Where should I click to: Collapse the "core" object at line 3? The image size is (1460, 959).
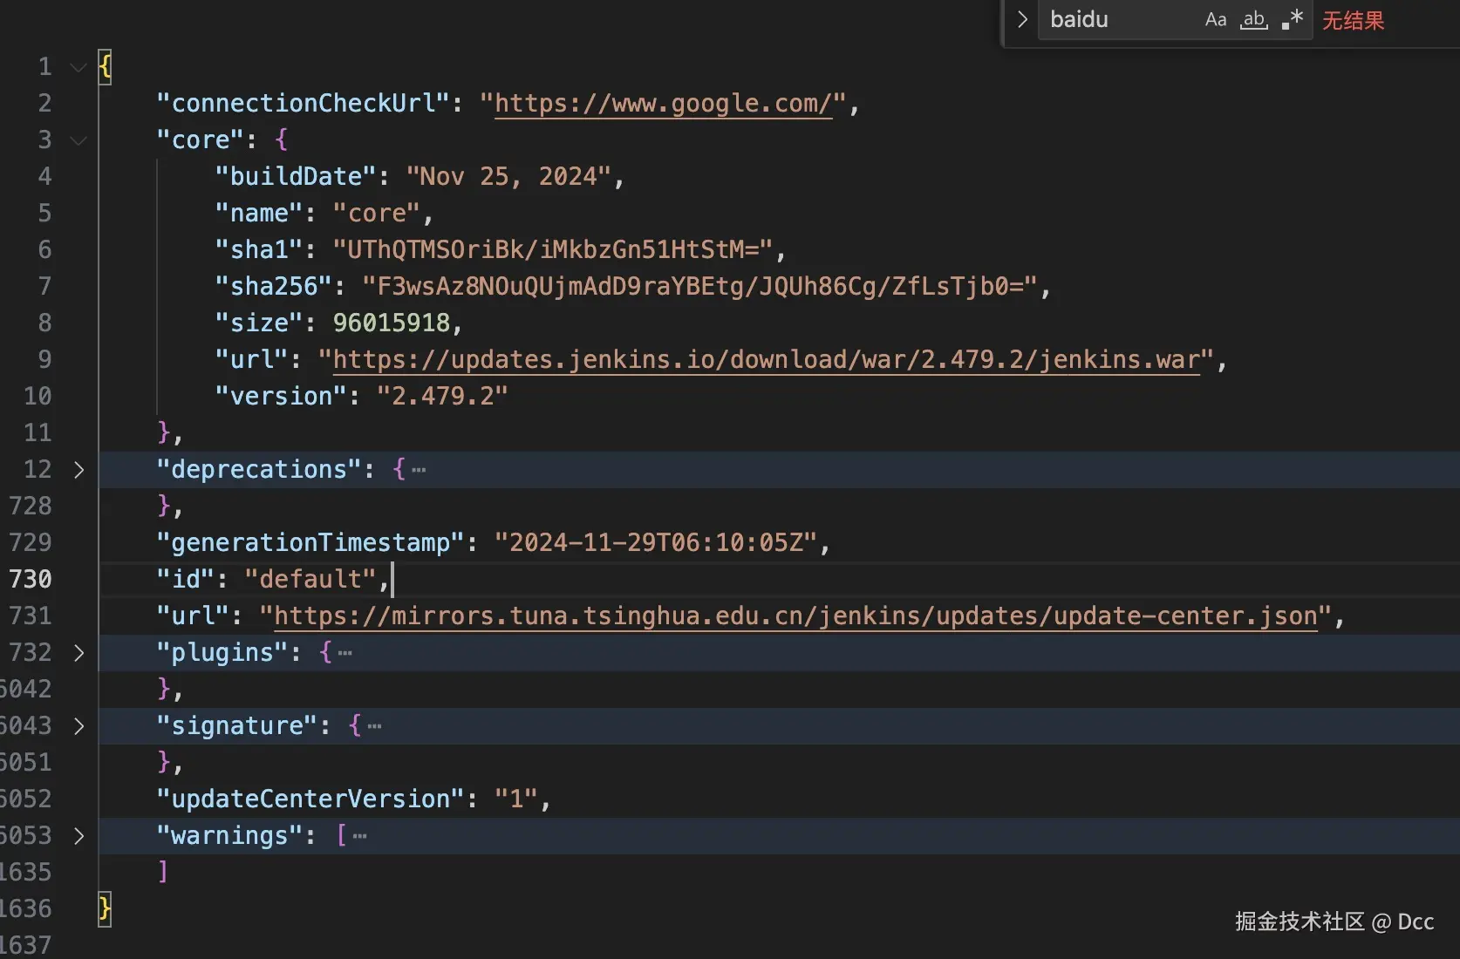tap(78, 140)
